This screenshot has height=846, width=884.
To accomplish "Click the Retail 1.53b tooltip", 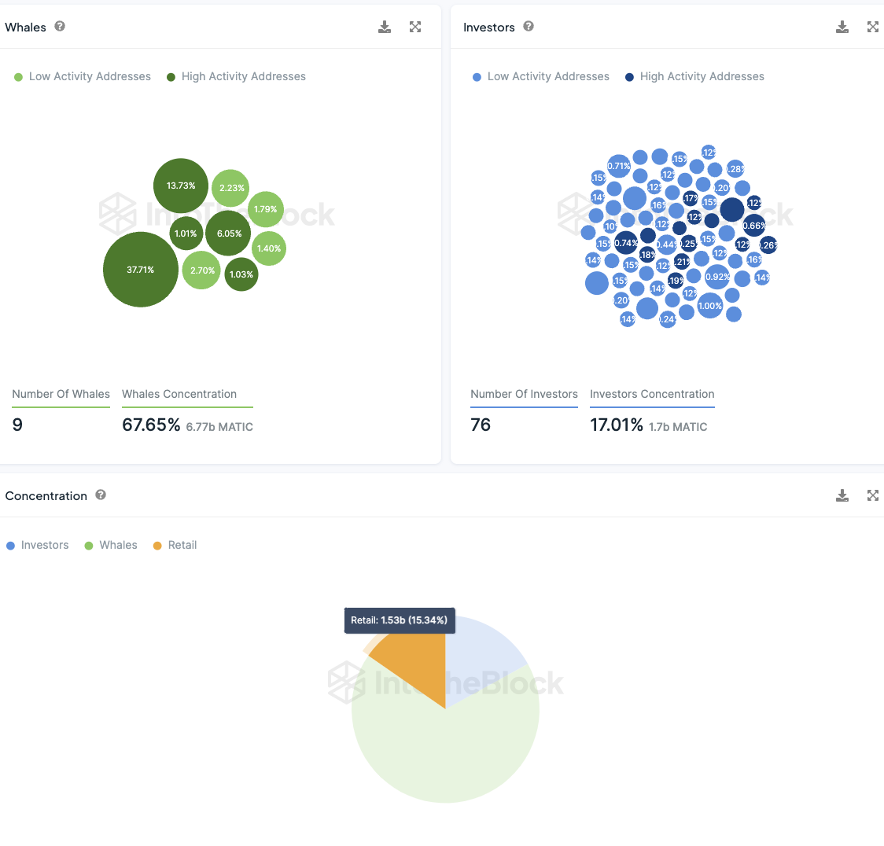I will pos(400,620).
